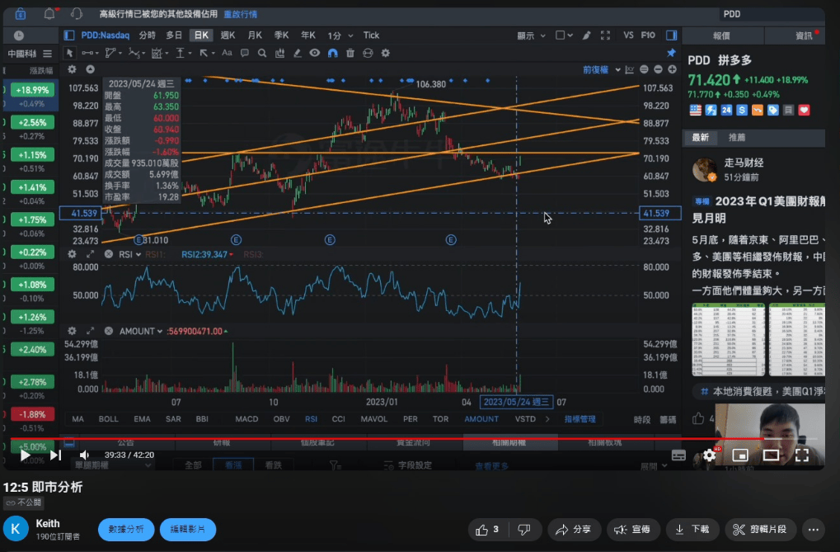Choose the text annotation Aa tool
The image size is (840, 552).
228,53
